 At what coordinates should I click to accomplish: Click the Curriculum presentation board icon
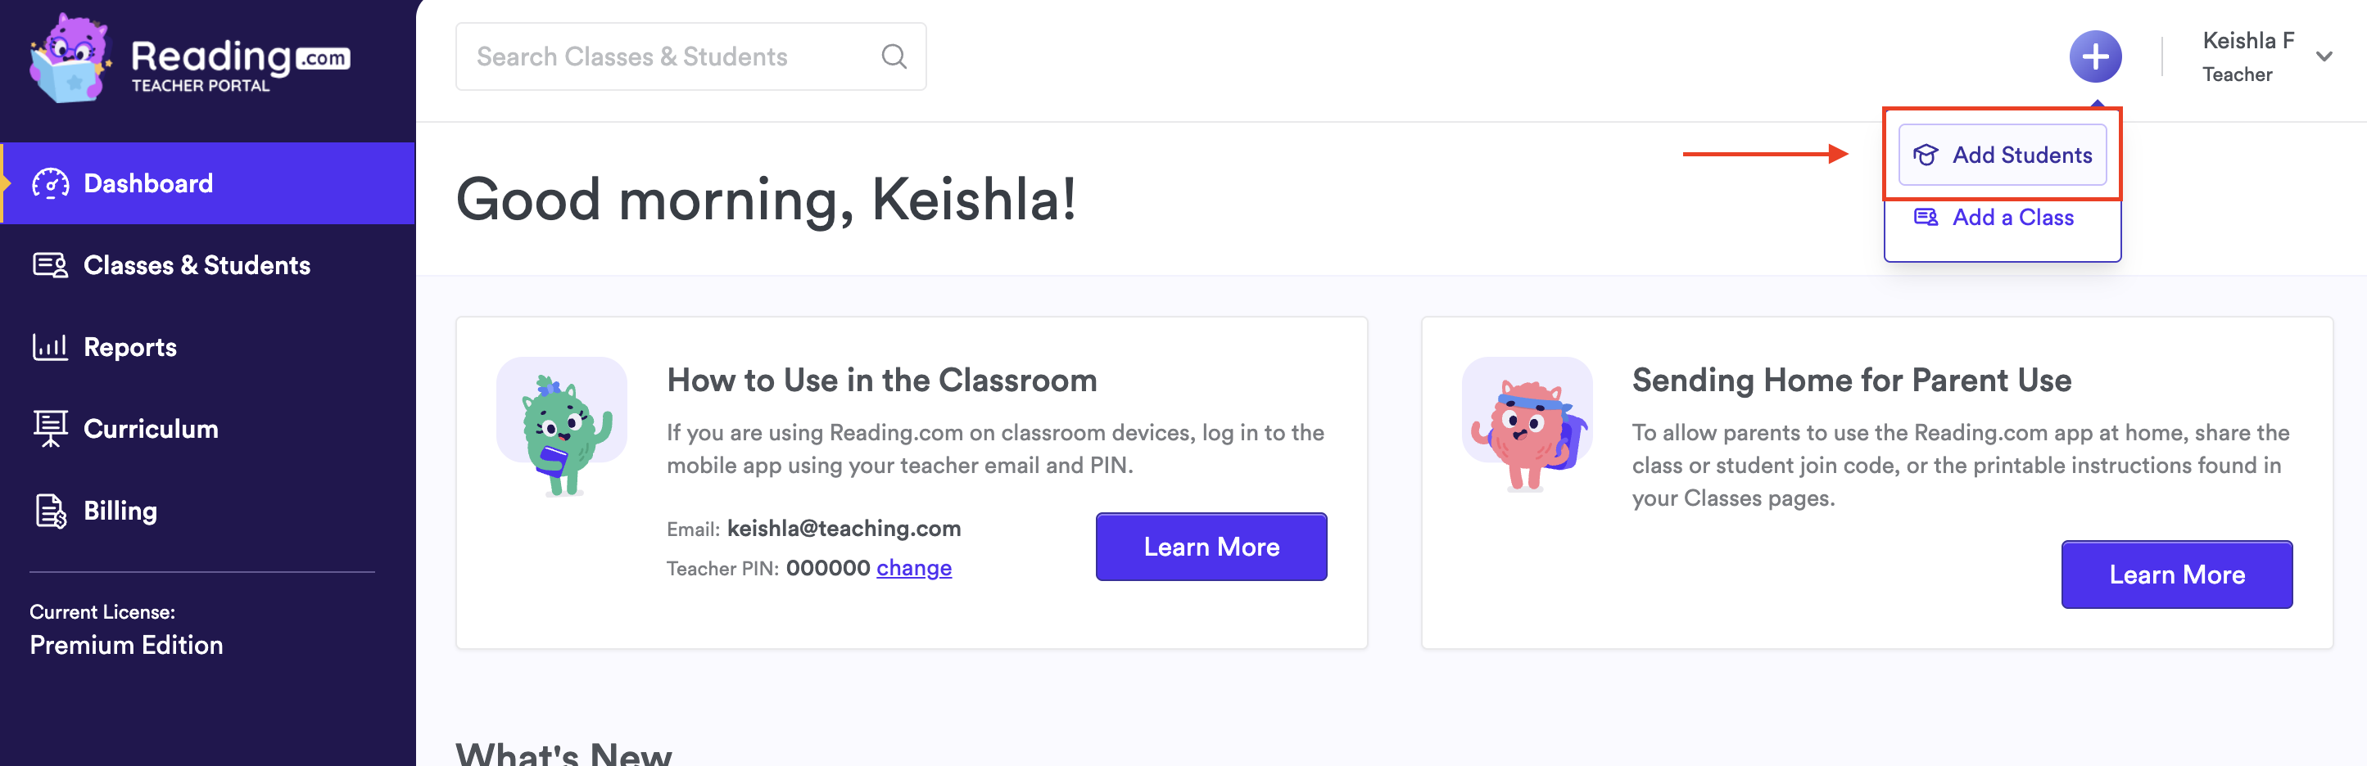pyautogui.click(x=51, y=429)
